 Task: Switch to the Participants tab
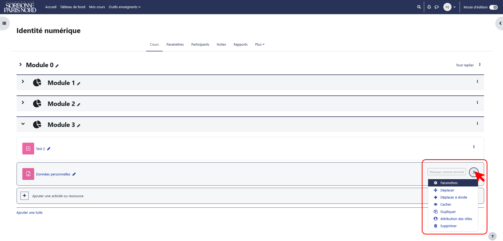point(200,44)
